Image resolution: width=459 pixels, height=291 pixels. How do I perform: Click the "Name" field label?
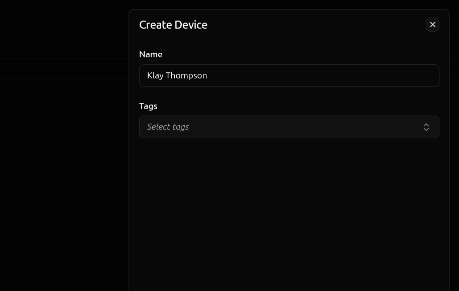click(x=151, y=54)
